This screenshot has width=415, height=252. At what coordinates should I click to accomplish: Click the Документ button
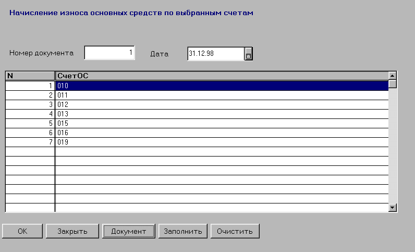(129, 231)
